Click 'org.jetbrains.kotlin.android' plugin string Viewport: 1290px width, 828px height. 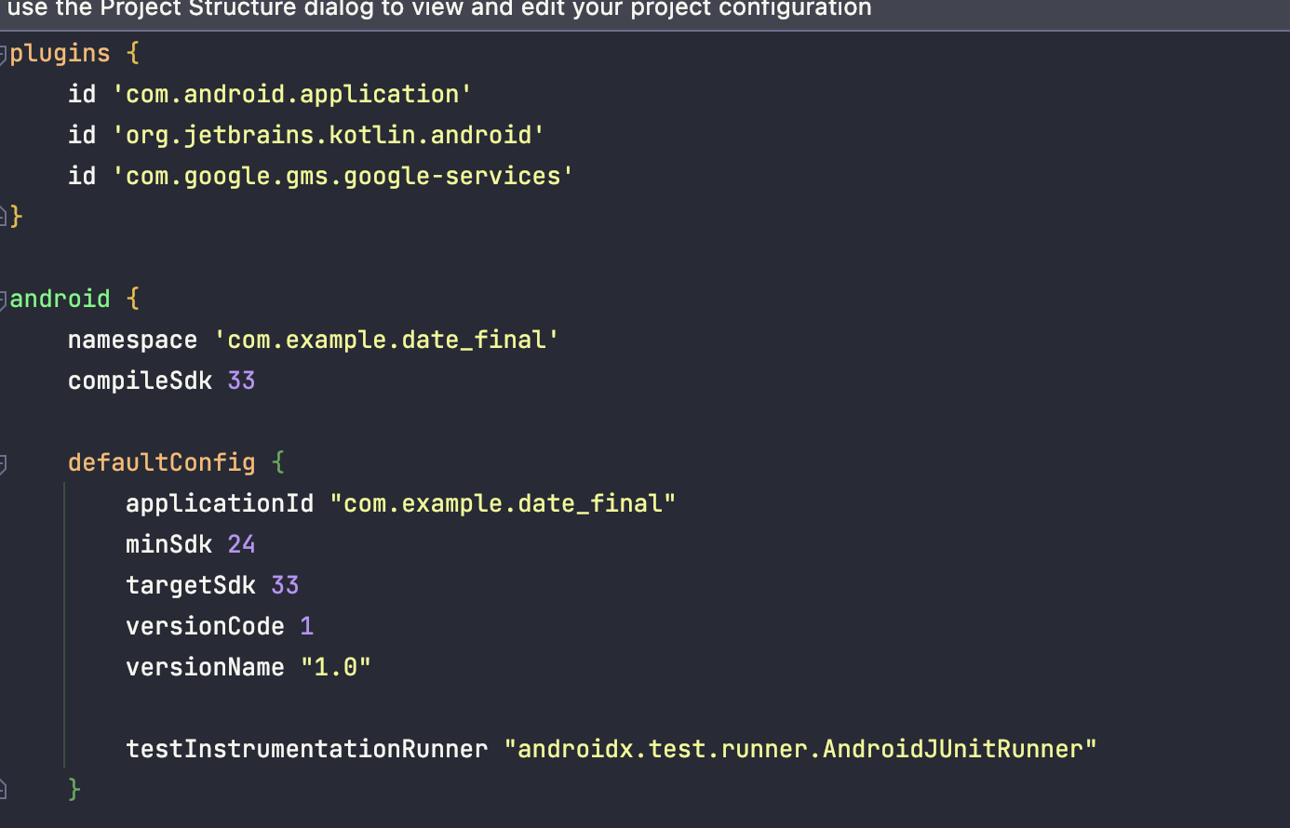pos(329,135)
